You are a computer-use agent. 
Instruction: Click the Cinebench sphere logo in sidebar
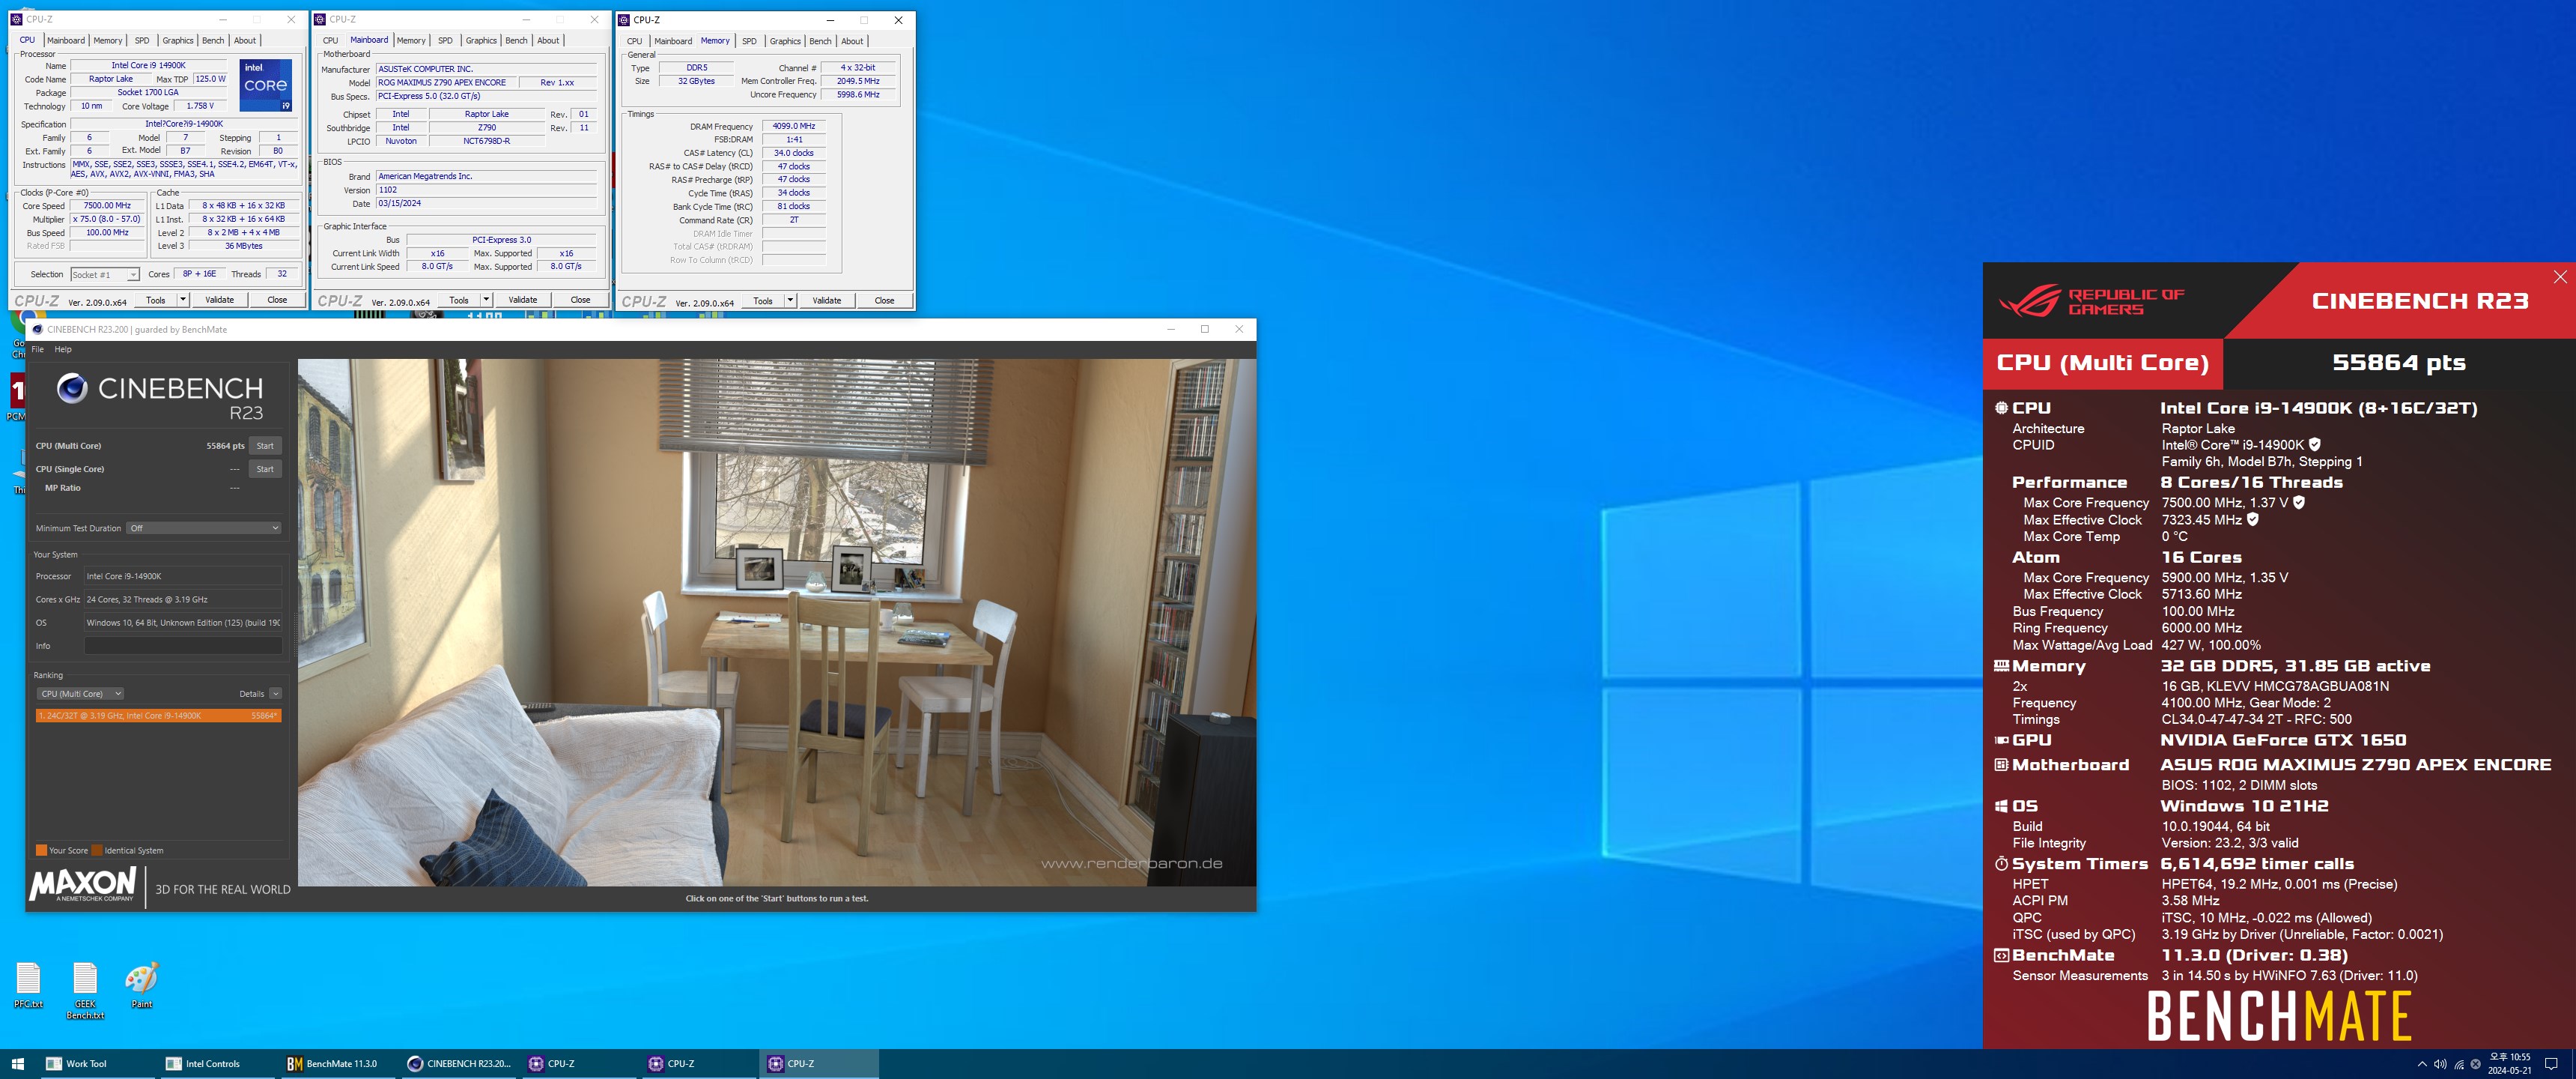[x=72, y=387]
